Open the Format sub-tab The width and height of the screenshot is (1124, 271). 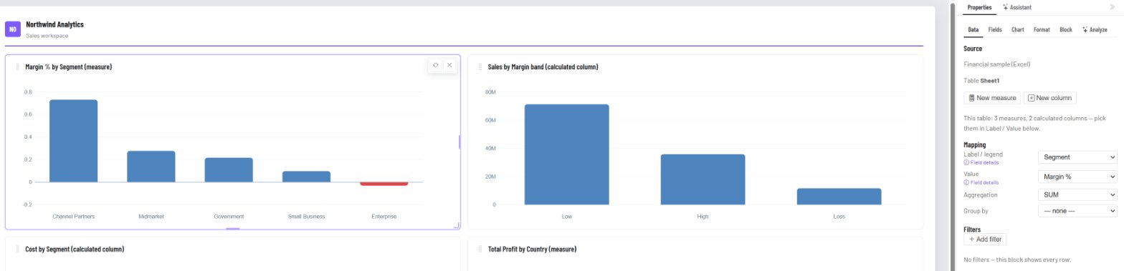[1042, 29]
